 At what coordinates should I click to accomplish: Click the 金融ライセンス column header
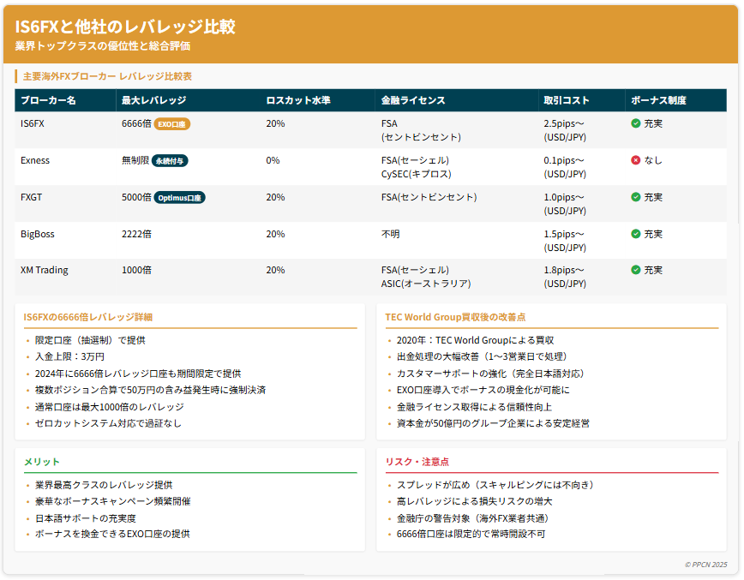413,100
